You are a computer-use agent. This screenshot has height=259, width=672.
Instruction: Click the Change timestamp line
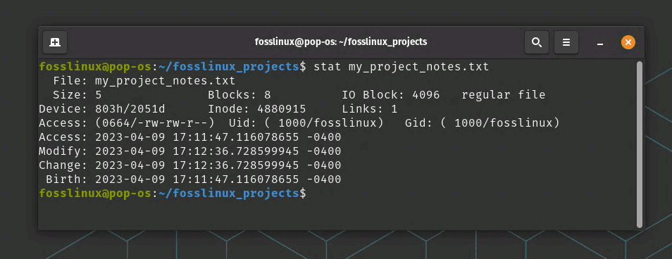click(x=190, y=165)
